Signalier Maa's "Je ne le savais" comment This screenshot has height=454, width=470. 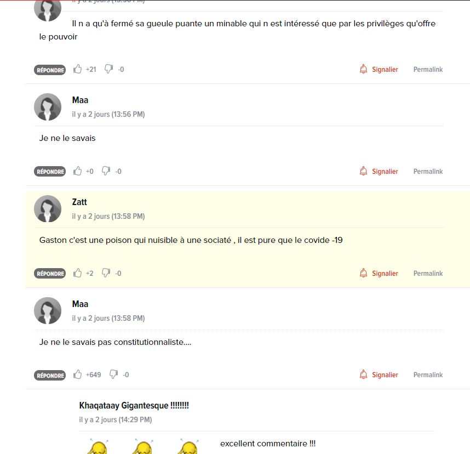coord(379,171)
